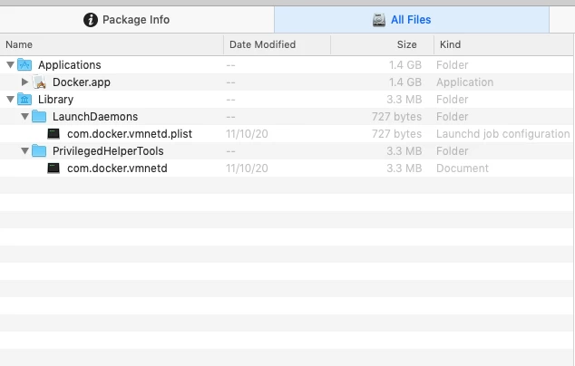575x366 pixels.
Task: Click the Library folder icon
Action: pos(24,100)
